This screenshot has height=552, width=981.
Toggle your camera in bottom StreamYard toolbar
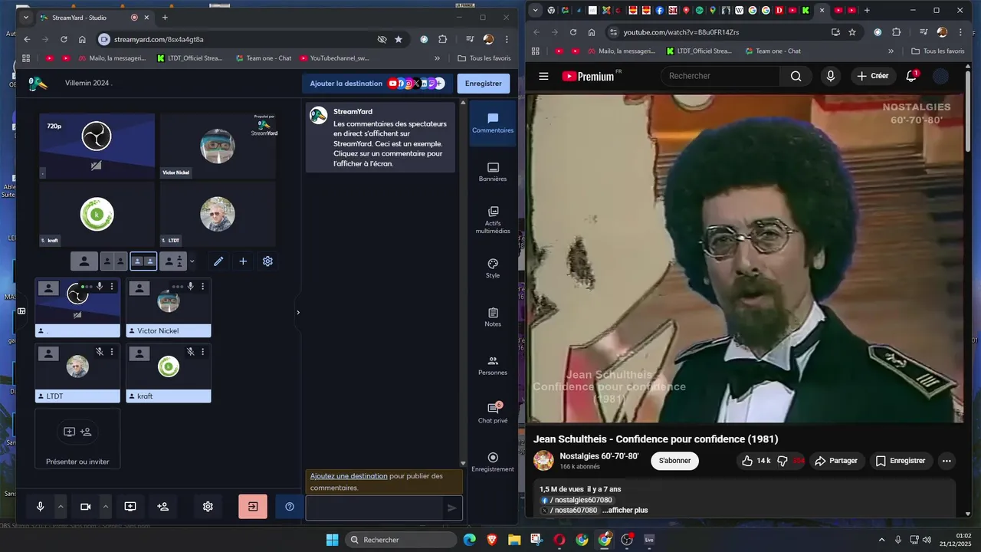point(86,507)
